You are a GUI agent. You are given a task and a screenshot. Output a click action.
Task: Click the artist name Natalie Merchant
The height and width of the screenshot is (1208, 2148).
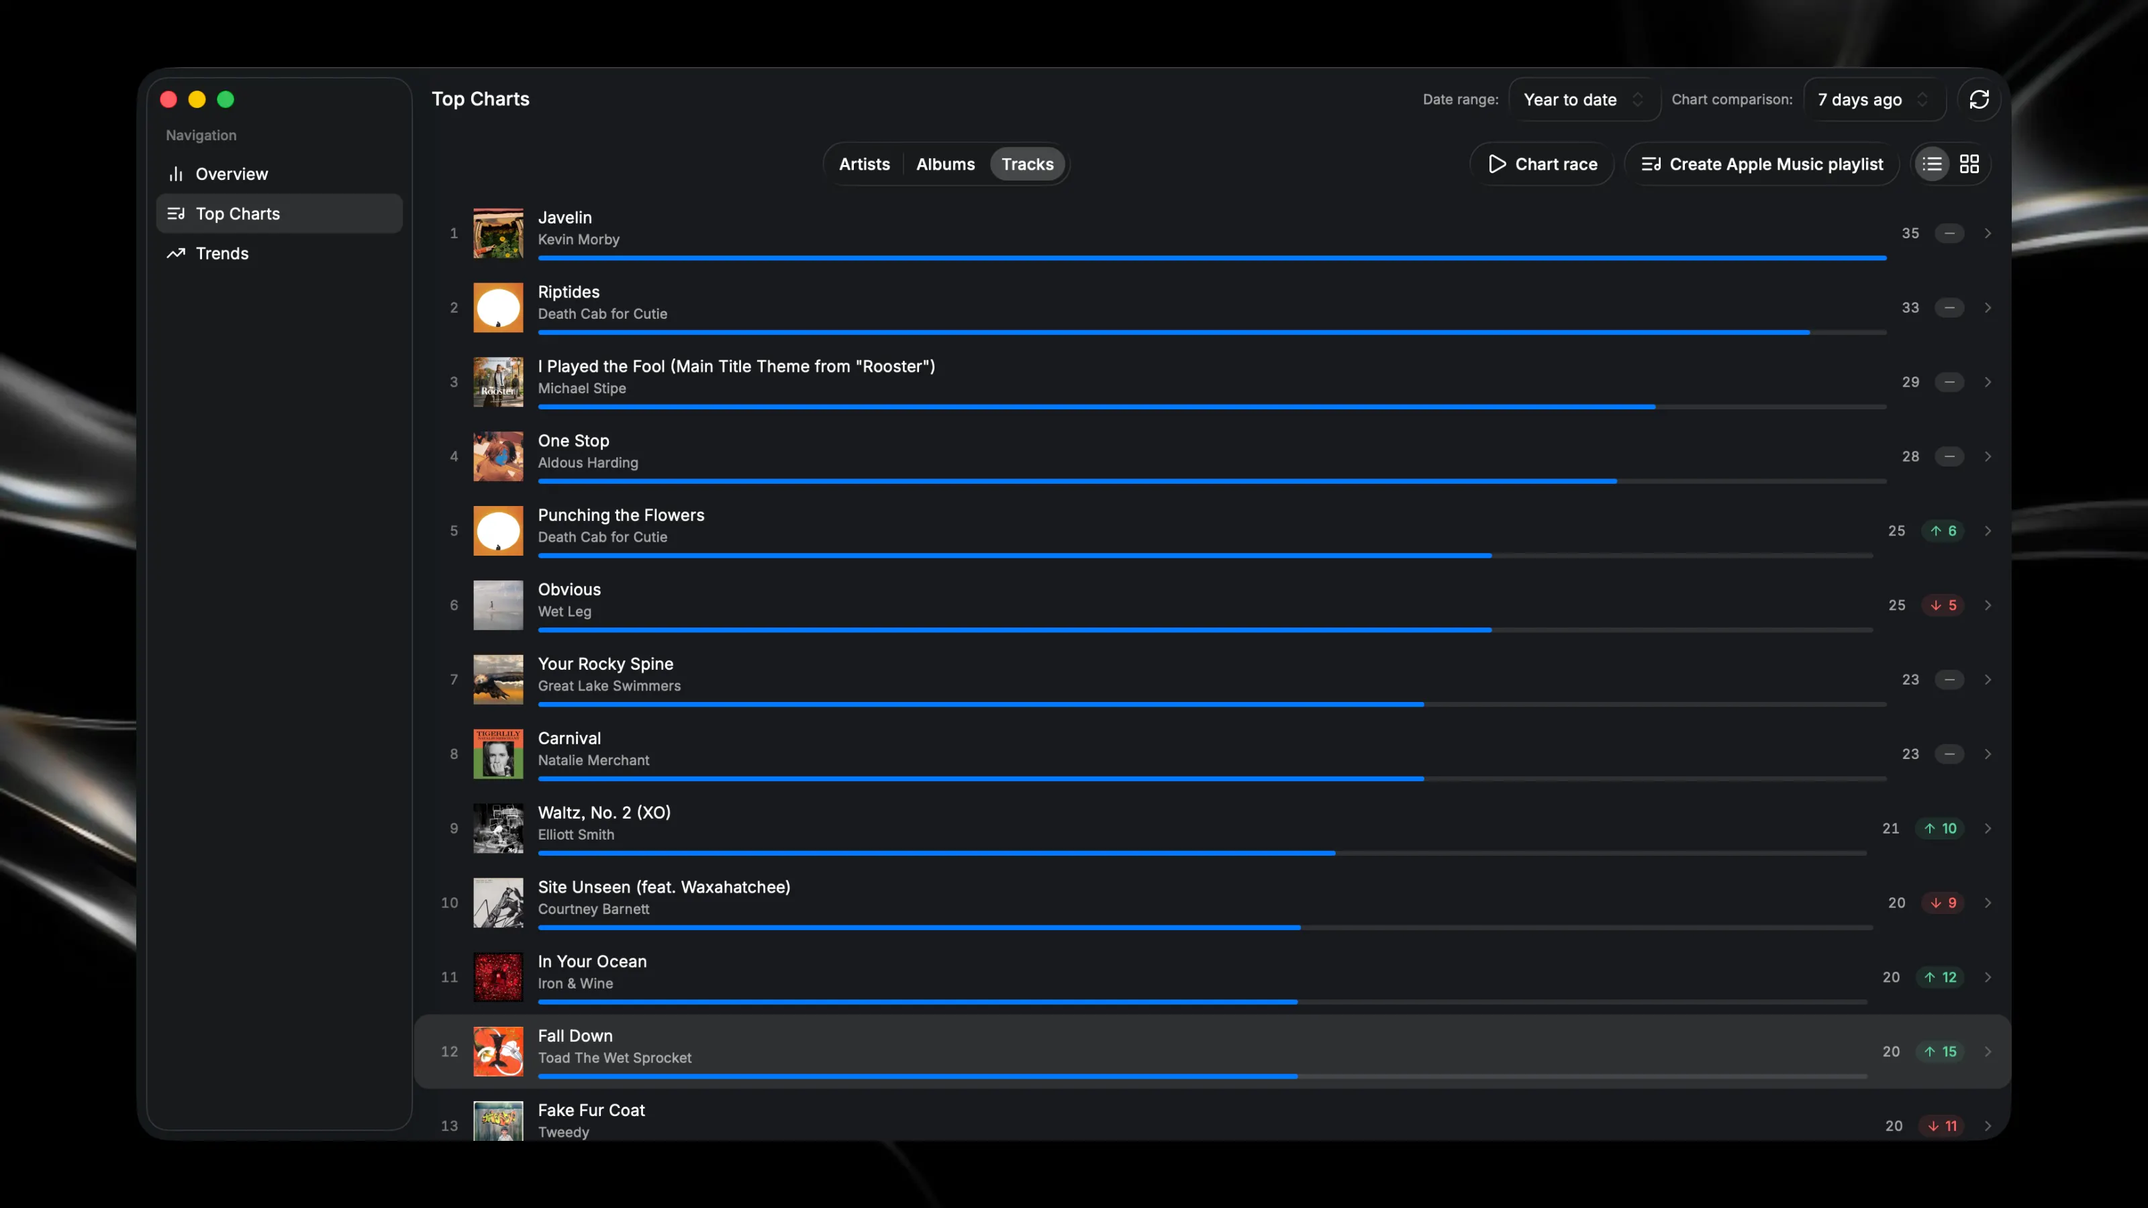[593, 760]
